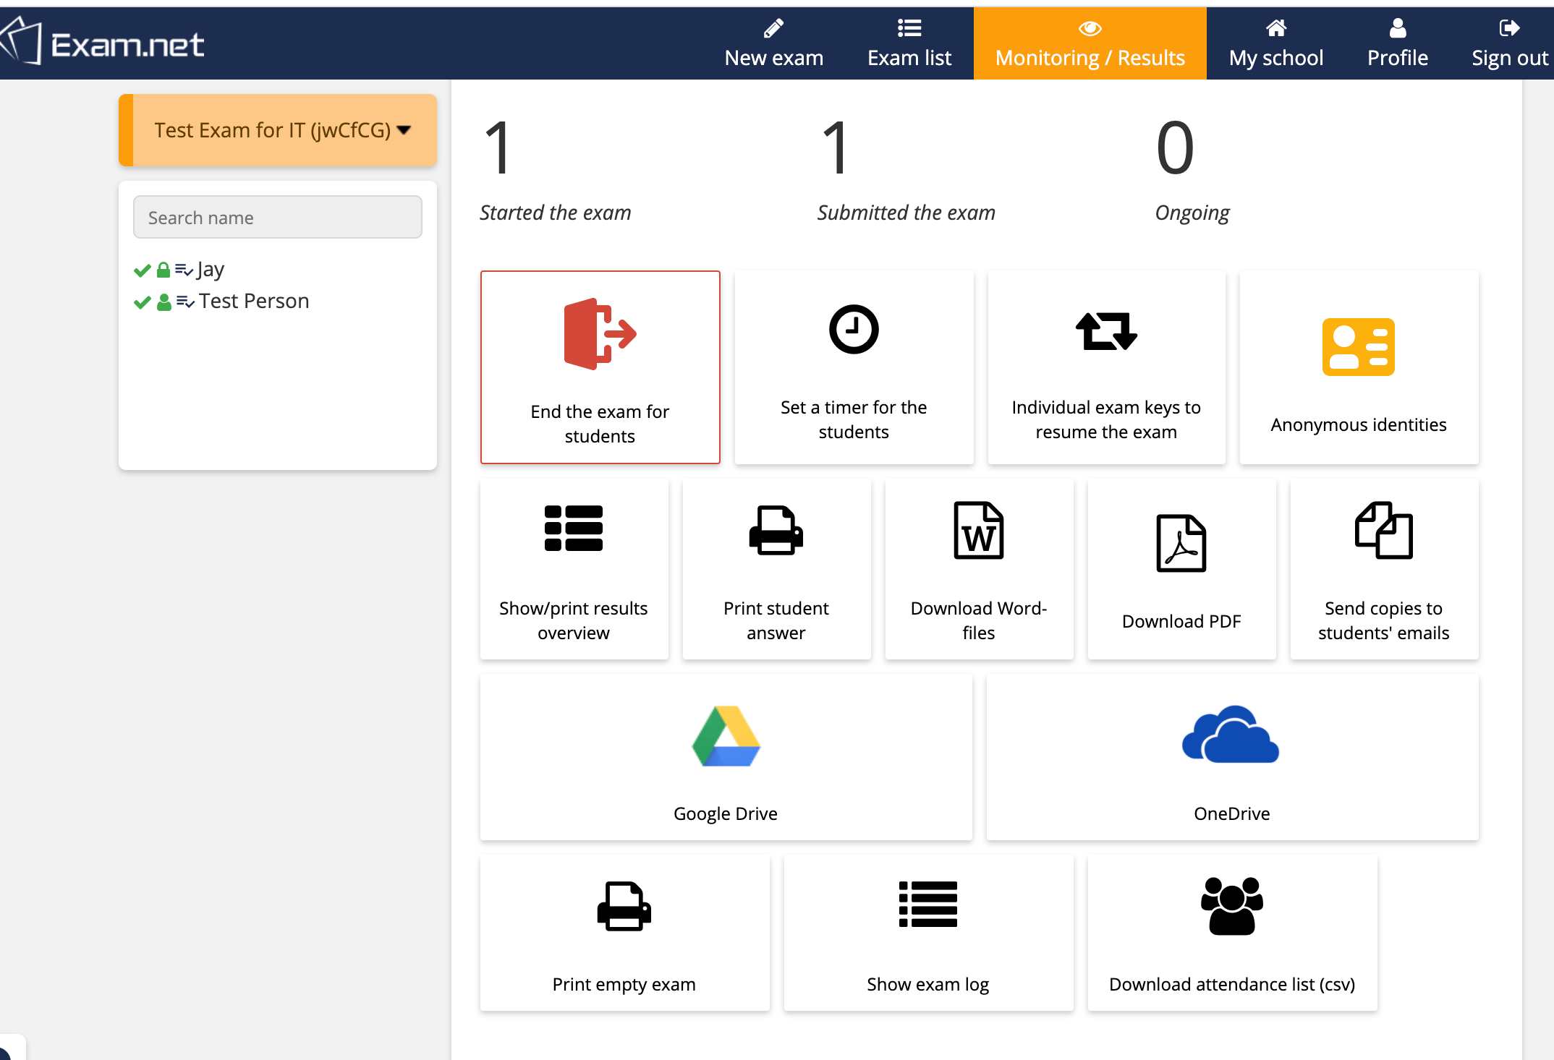Screen dimensions: 1554x1060
Task: Click Show exam log
Action: (927, 933)
